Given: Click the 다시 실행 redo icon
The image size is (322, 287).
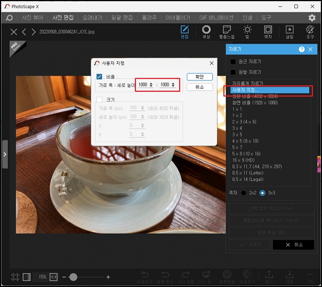Looking at the screenshot, I should pos(186,277).
